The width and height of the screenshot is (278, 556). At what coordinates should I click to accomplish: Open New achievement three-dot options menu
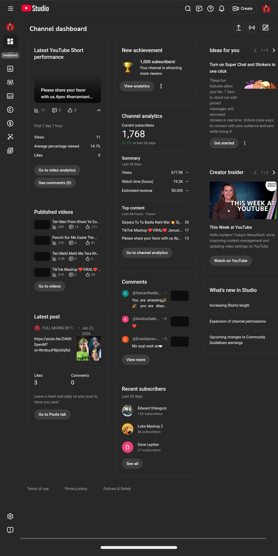(x=161, y=86)
